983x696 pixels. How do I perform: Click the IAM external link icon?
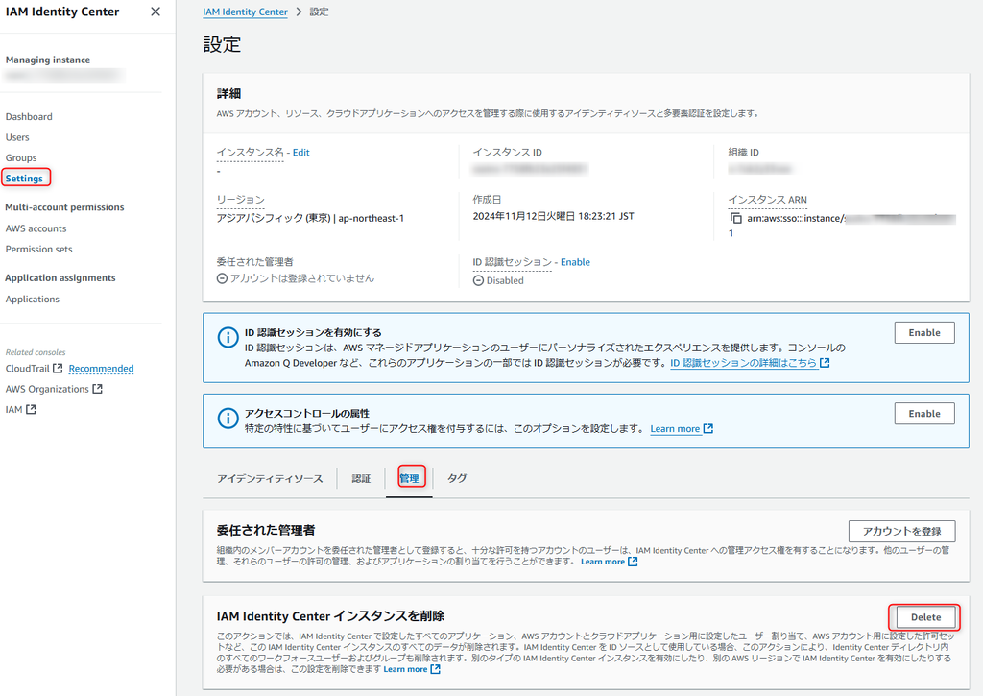point(31,410)
